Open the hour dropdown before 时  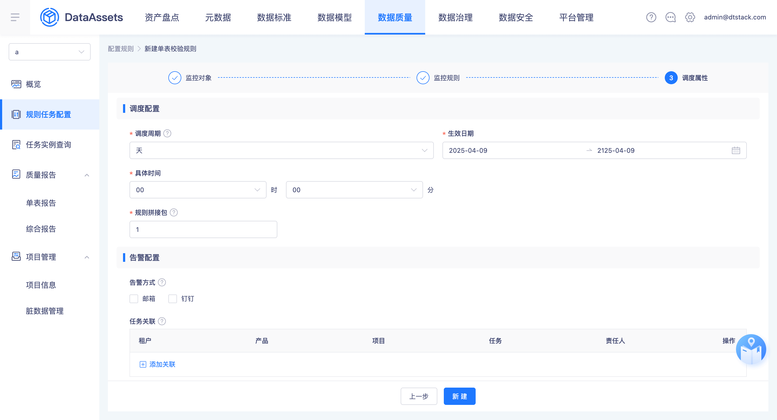[198, 190]
